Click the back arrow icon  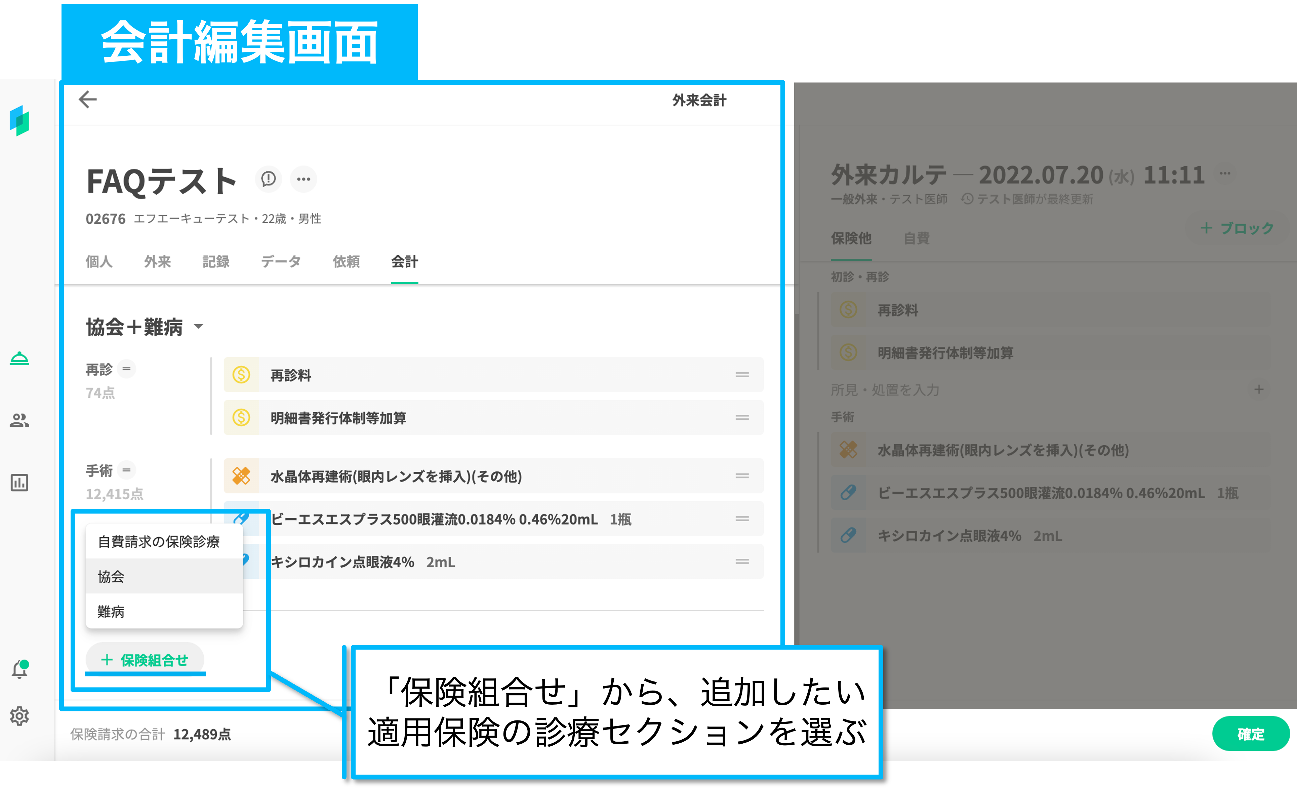[x=87, y=99]
